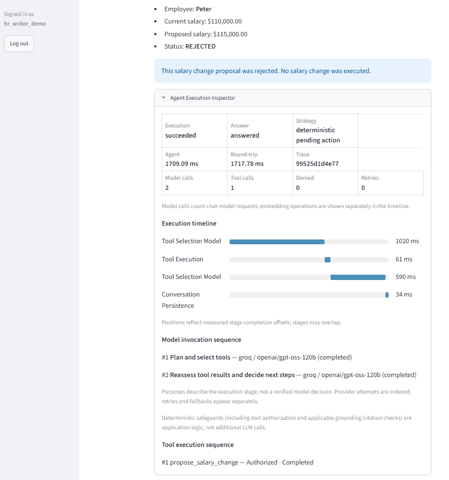Select the trace ID 99525d1d4e77
The image size is (449, 480).
[317, 164]
